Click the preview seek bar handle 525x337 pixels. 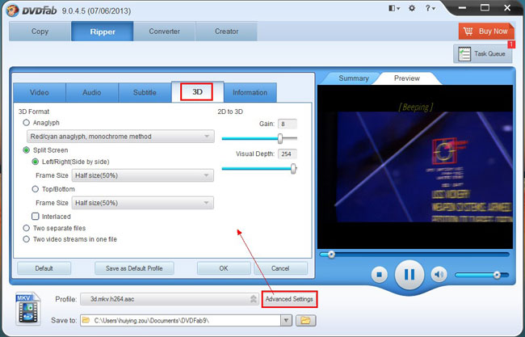pyautogui.click(x=331, y=255)
